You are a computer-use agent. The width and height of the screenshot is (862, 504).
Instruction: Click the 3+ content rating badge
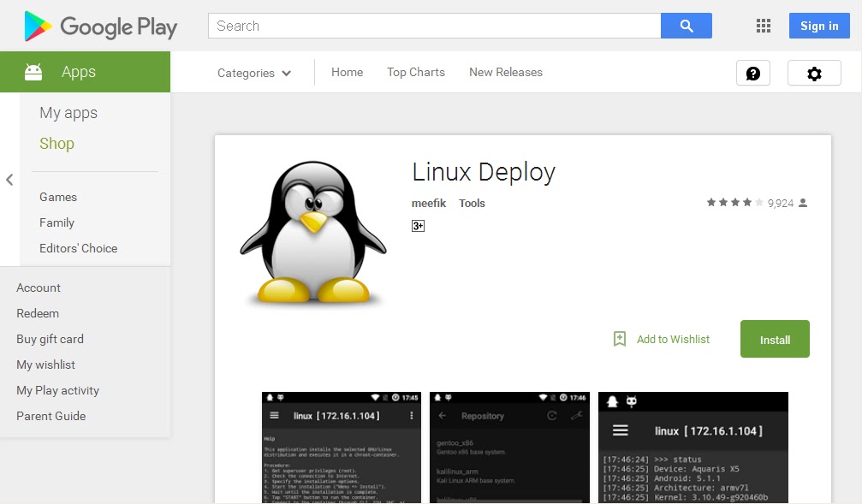(418, 226)
